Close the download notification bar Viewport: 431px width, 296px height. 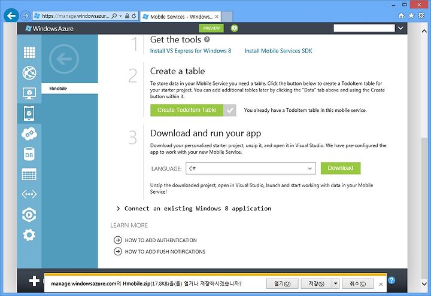[381, 284]
